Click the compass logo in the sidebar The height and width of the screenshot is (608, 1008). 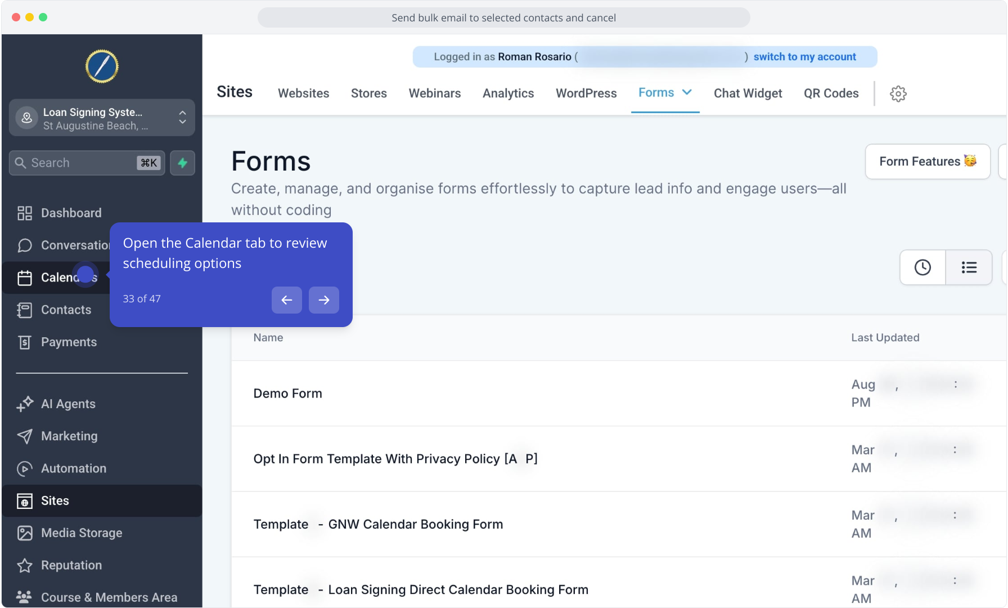click(102, 66)
